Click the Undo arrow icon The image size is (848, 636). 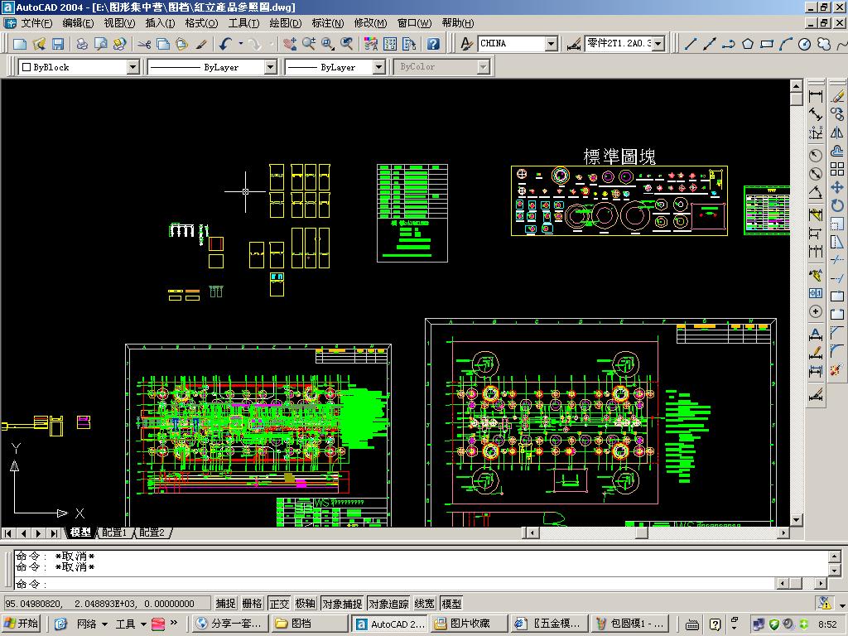[225, 44]
